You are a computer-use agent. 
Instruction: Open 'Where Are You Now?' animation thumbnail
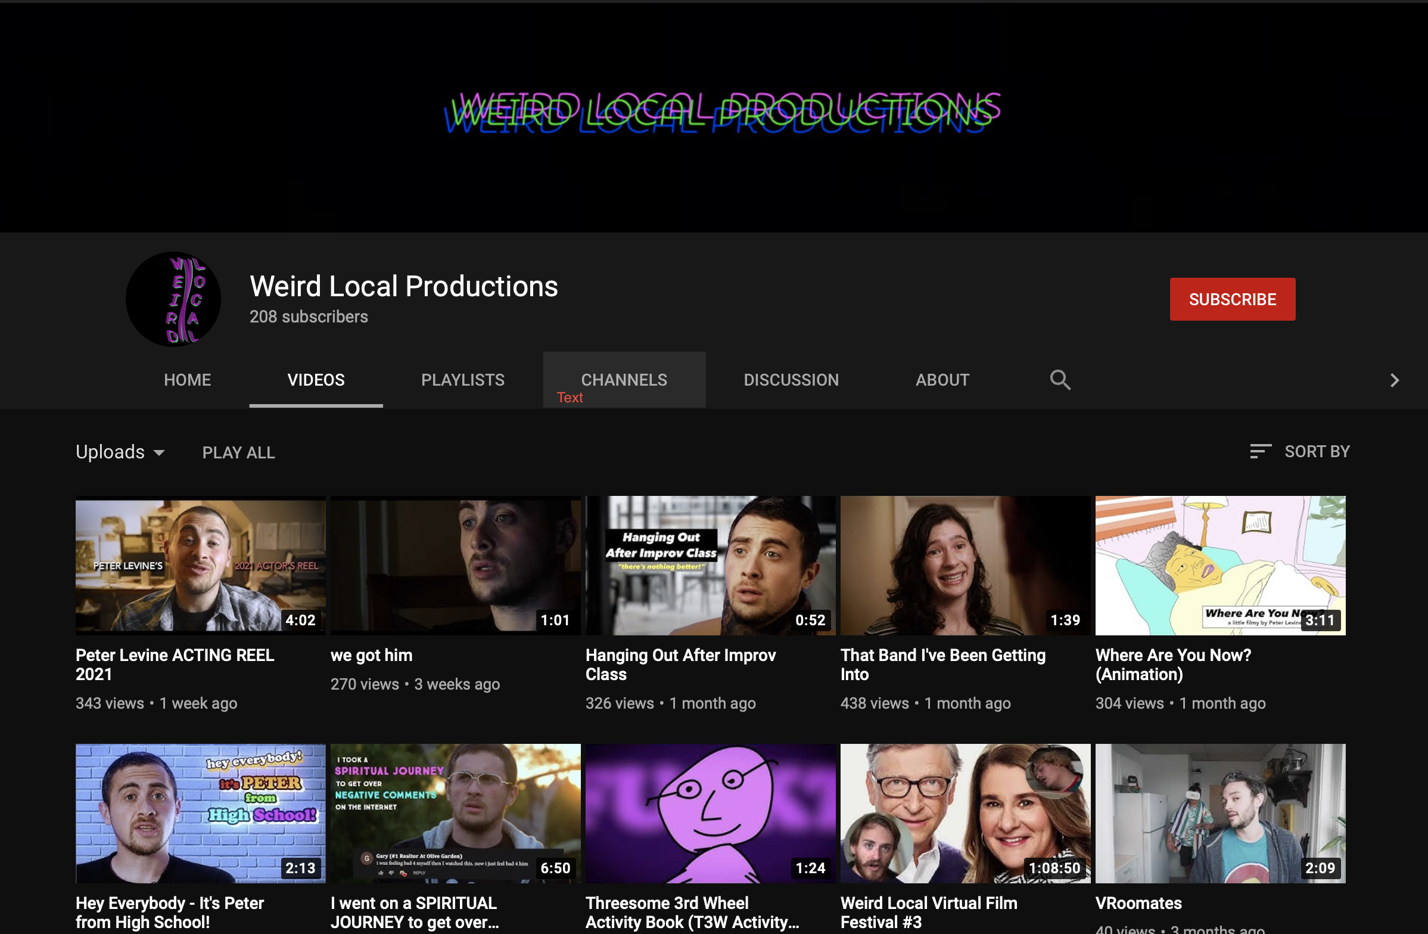1220,565
